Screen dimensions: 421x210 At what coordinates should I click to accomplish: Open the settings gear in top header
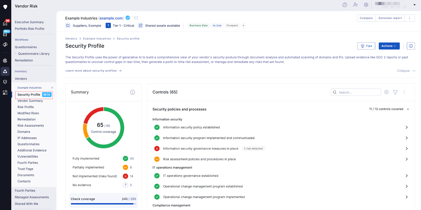point(366,5)
